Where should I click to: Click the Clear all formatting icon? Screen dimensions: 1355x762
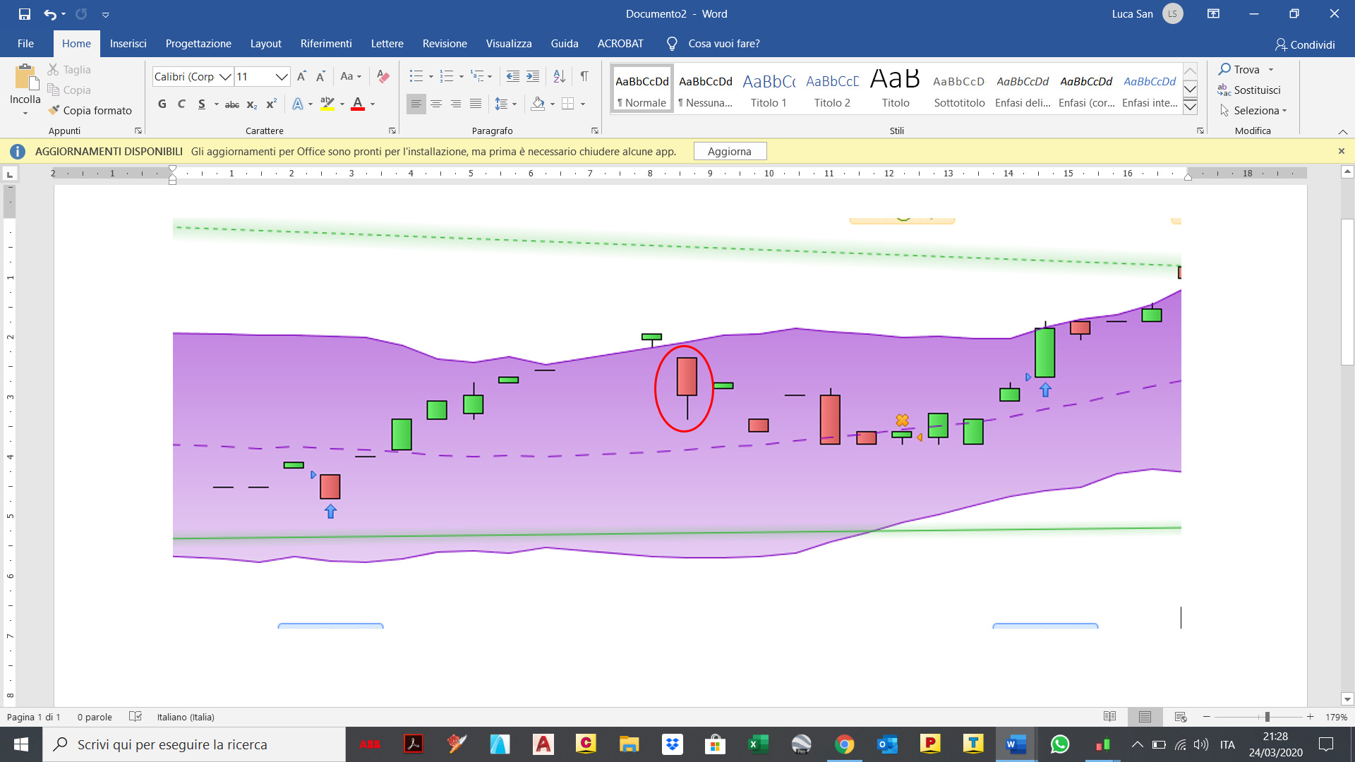point(383,76)
